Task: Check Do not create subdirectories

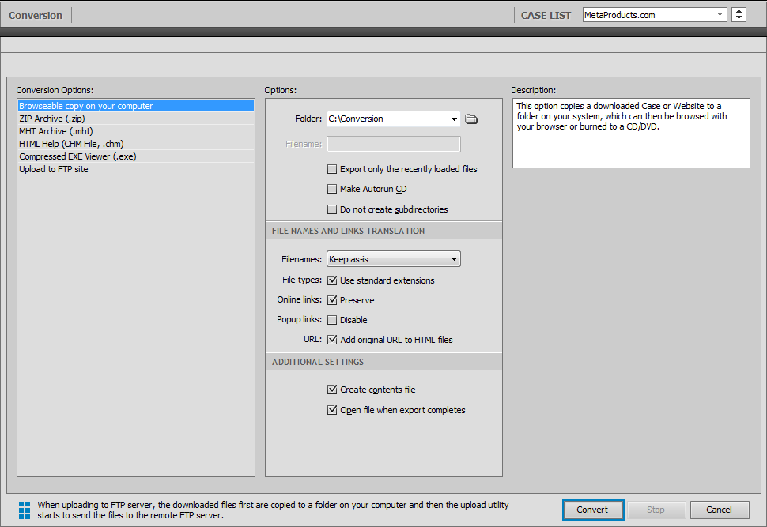Action: click(332, 210)
